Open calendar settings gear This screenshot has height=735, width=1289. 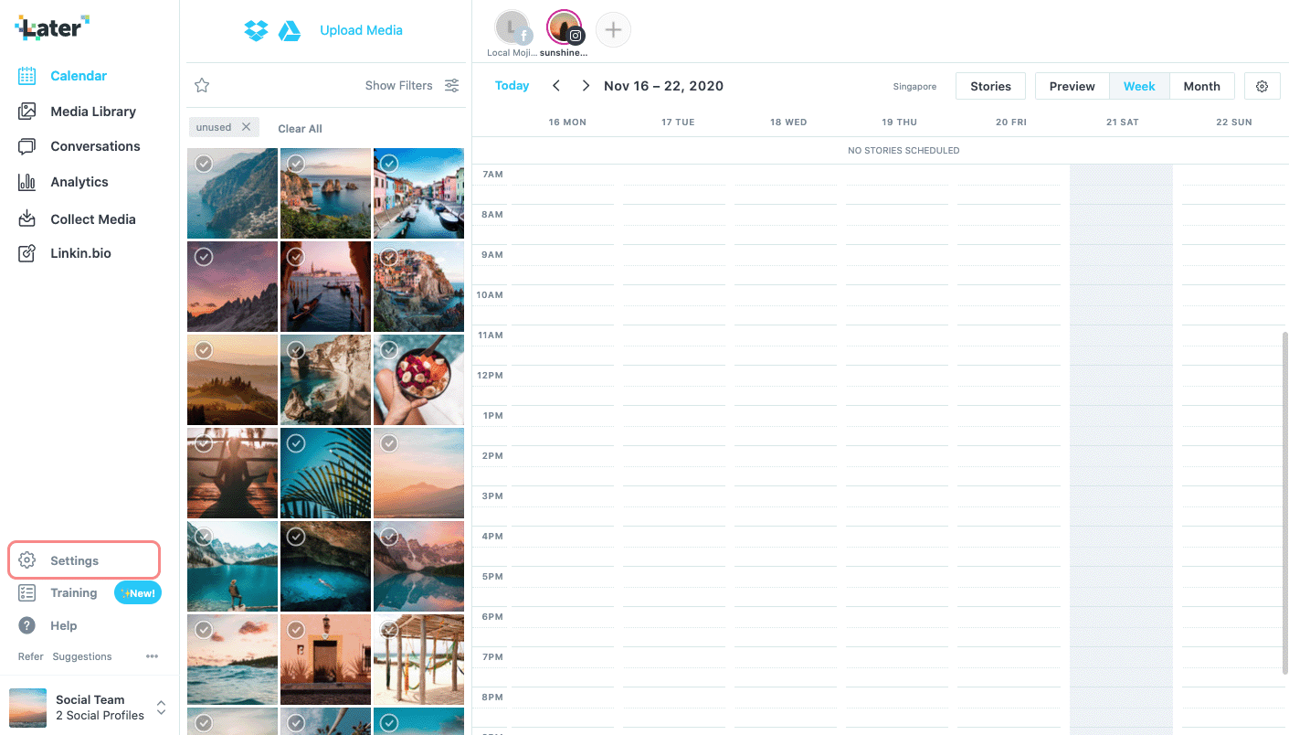click(x=1262, y=86)
